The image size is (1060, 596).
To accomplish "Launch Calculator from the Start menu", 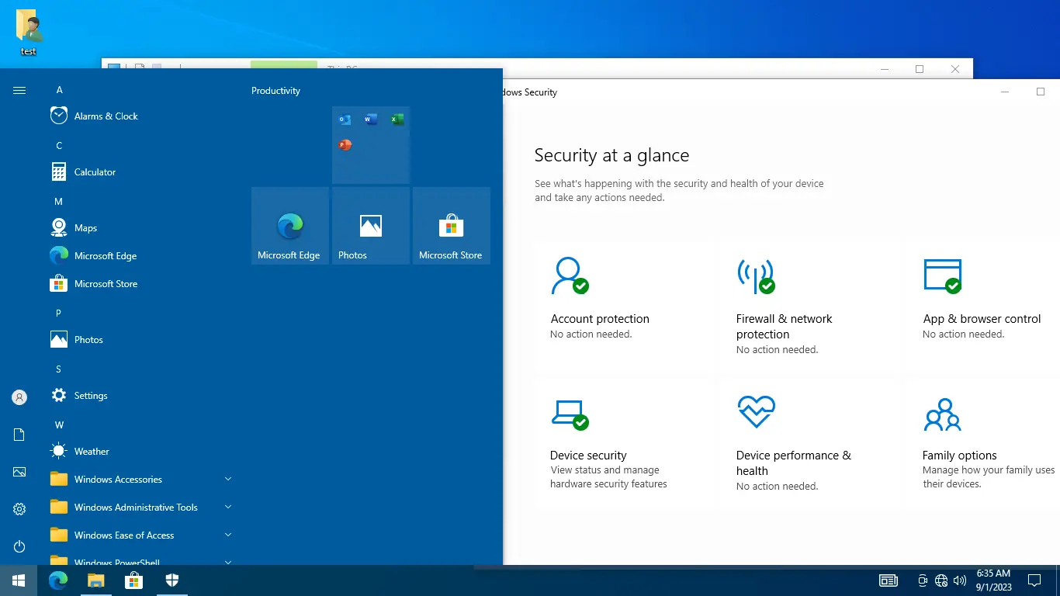I will (95, 172).
